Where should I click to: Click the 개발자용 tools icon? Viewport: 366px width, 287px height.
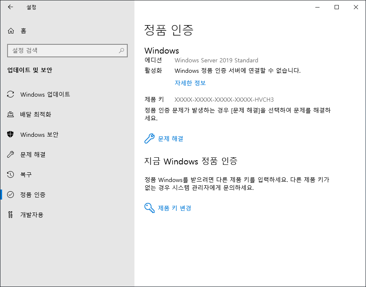(10, 215)
